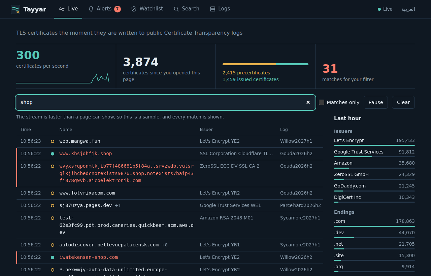Image resolution: width=431 pixels, height=276 pixels.
Task: Click the precertificates versus issued ratio bar
Action: 265,64
